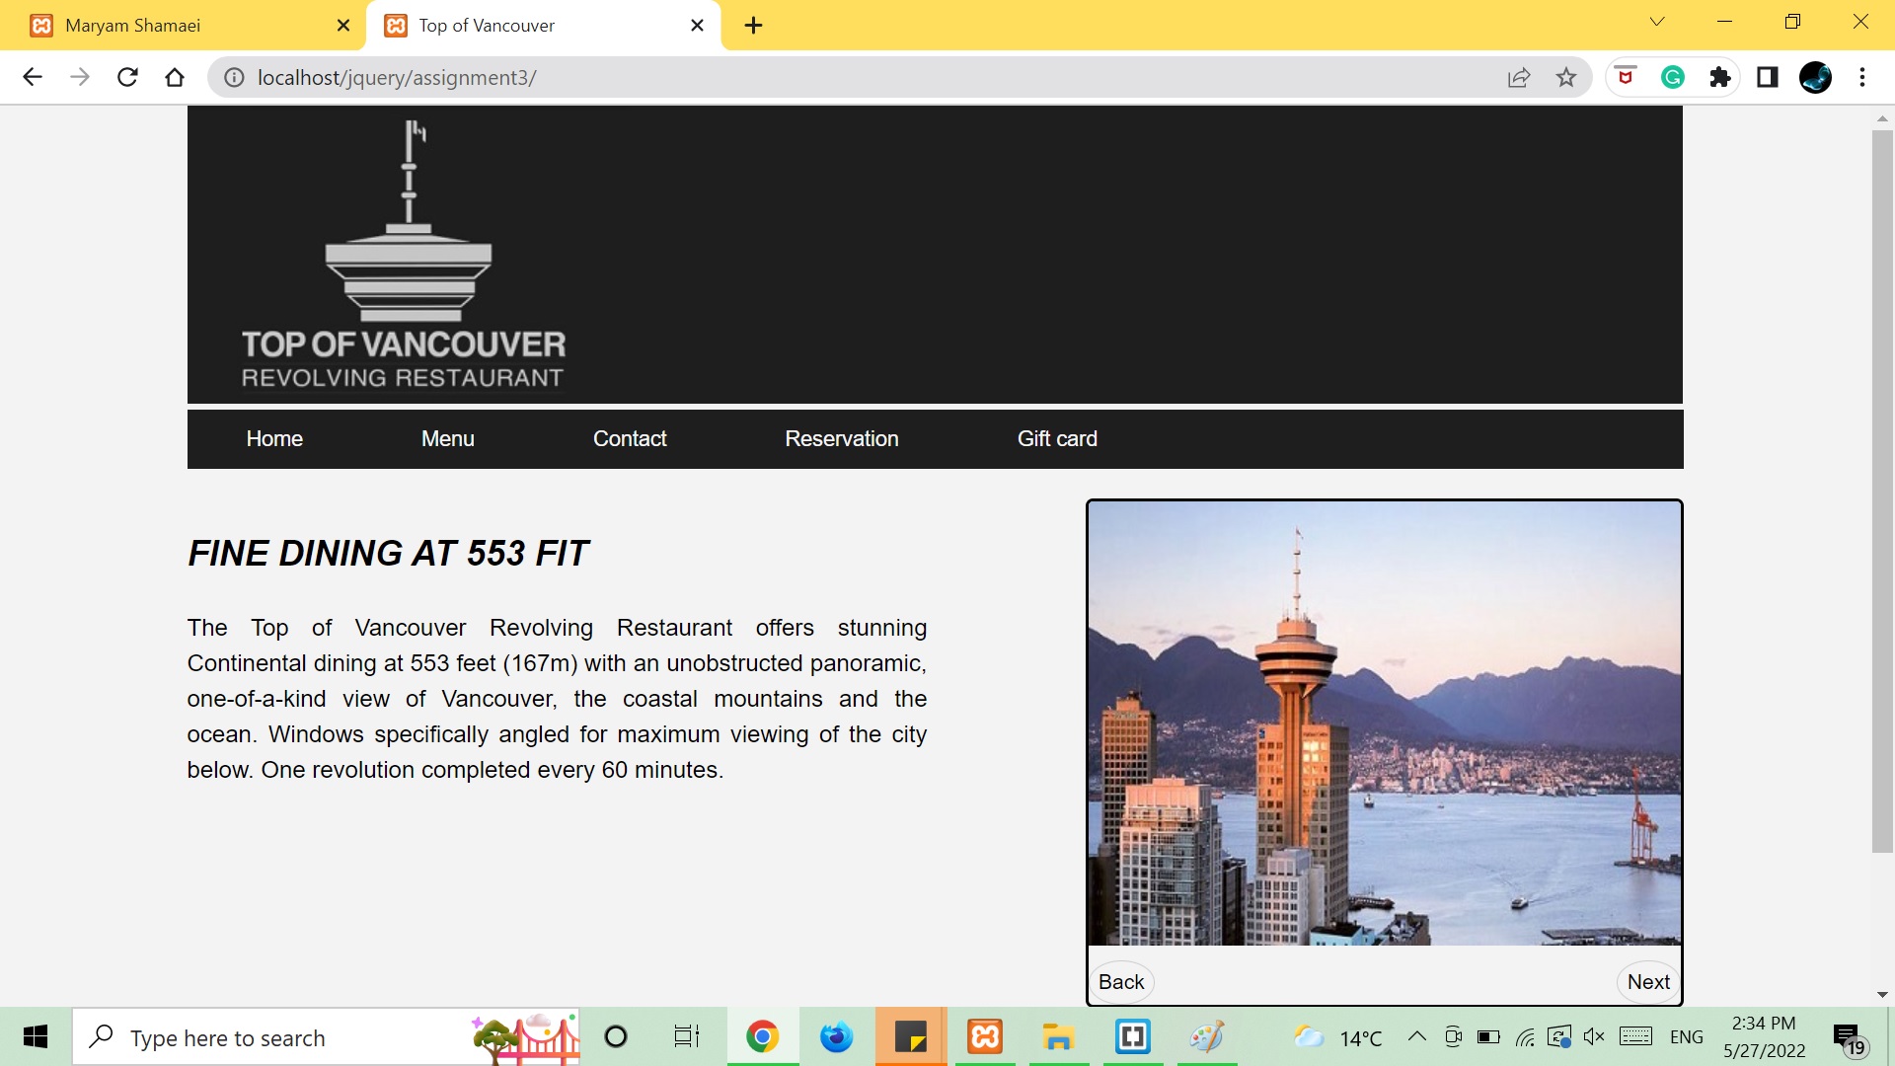Open the Windows Start menu
This screenshot has height=1066, width=1895.
(x=36, y=1037)
